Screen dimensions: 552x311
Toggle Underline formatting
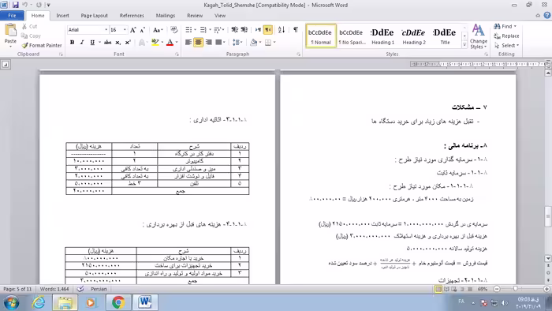click(92, 43)
